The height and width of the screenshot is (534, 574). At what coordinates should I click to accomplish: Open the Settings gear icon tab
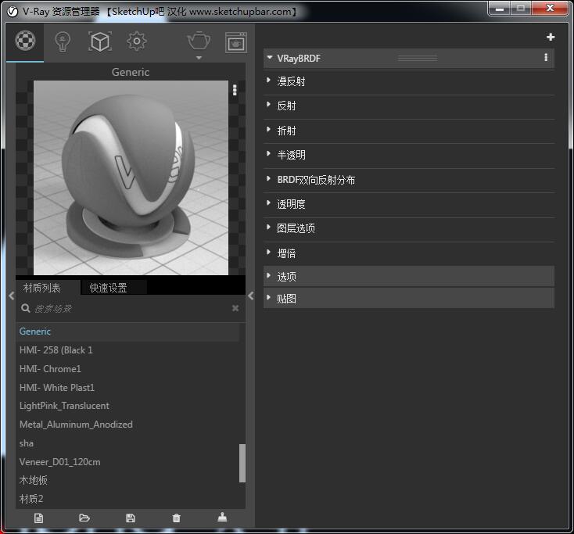pyautogui.click(x=137, y=41)
